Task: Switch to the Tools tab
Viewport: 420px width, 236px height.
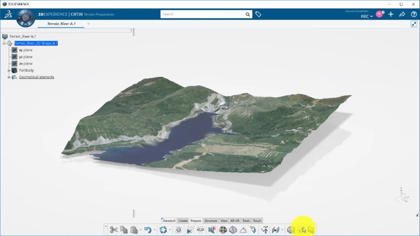Action: 246,221
